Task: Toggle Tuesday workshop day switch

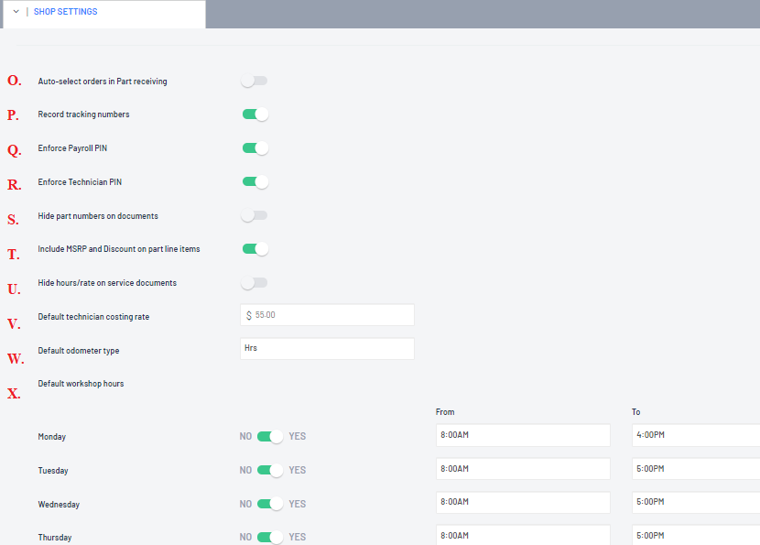Action: pos(270,470)
